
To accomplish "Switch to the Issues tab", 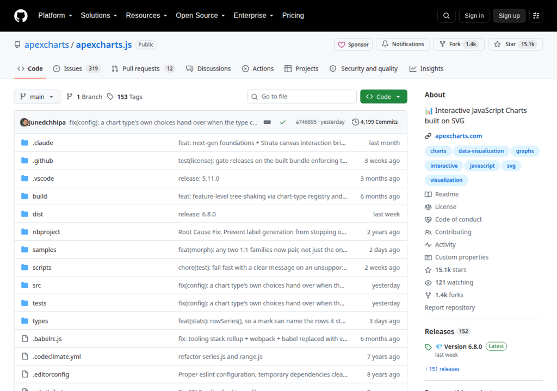I will coord(77,68).
